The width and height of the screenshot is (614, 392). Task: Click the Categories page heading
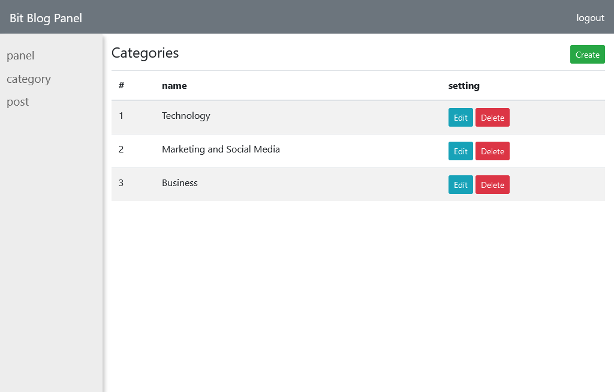click(145, 53)
